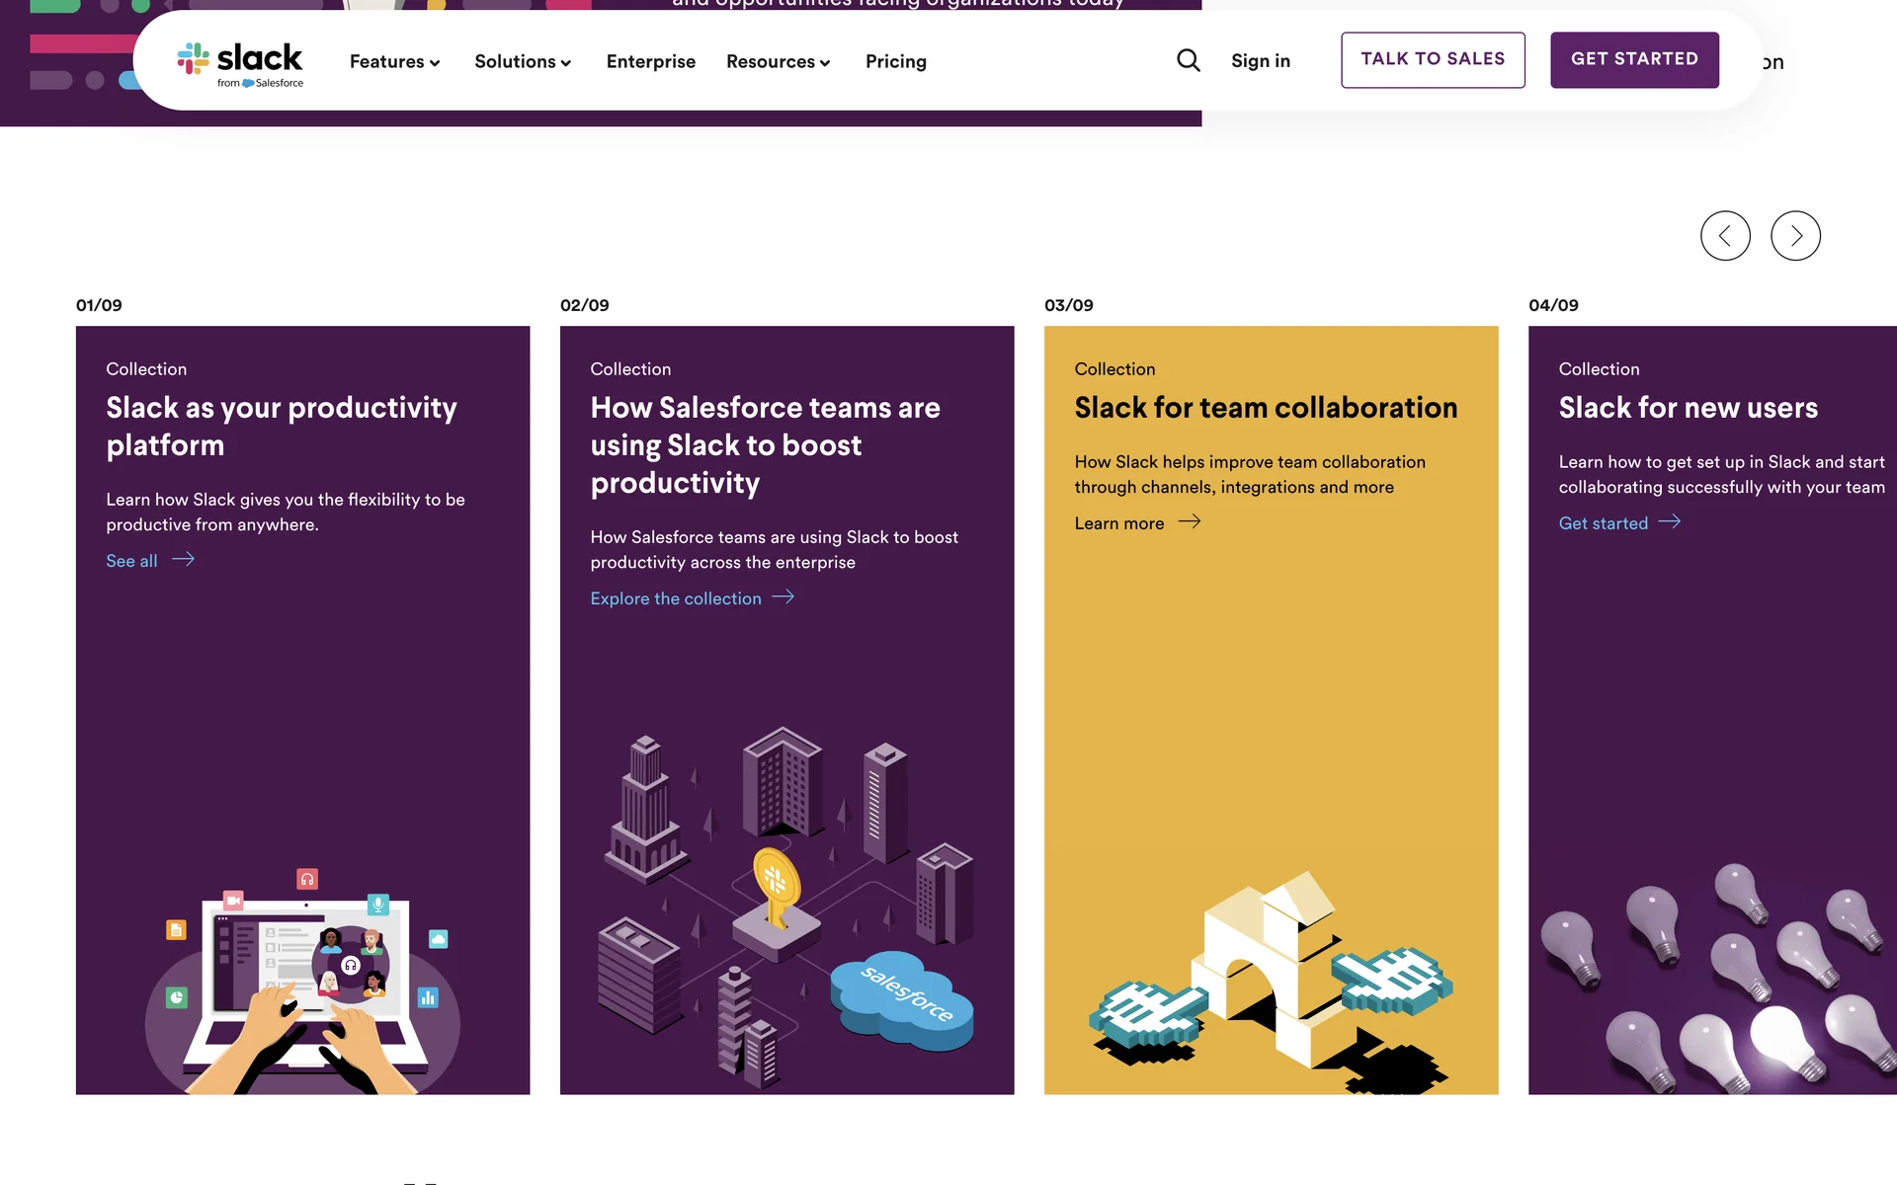
Task: Click the arrow icon beside See all
Action: [x=184, y=560]
